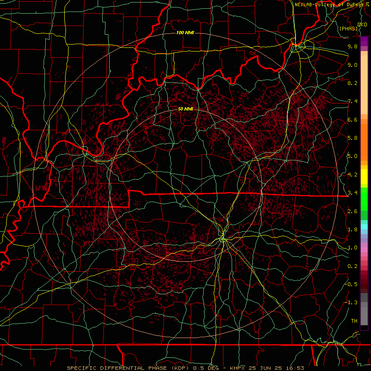
Task: Click the 5.8 value on the legend
Action: (352, 138)
